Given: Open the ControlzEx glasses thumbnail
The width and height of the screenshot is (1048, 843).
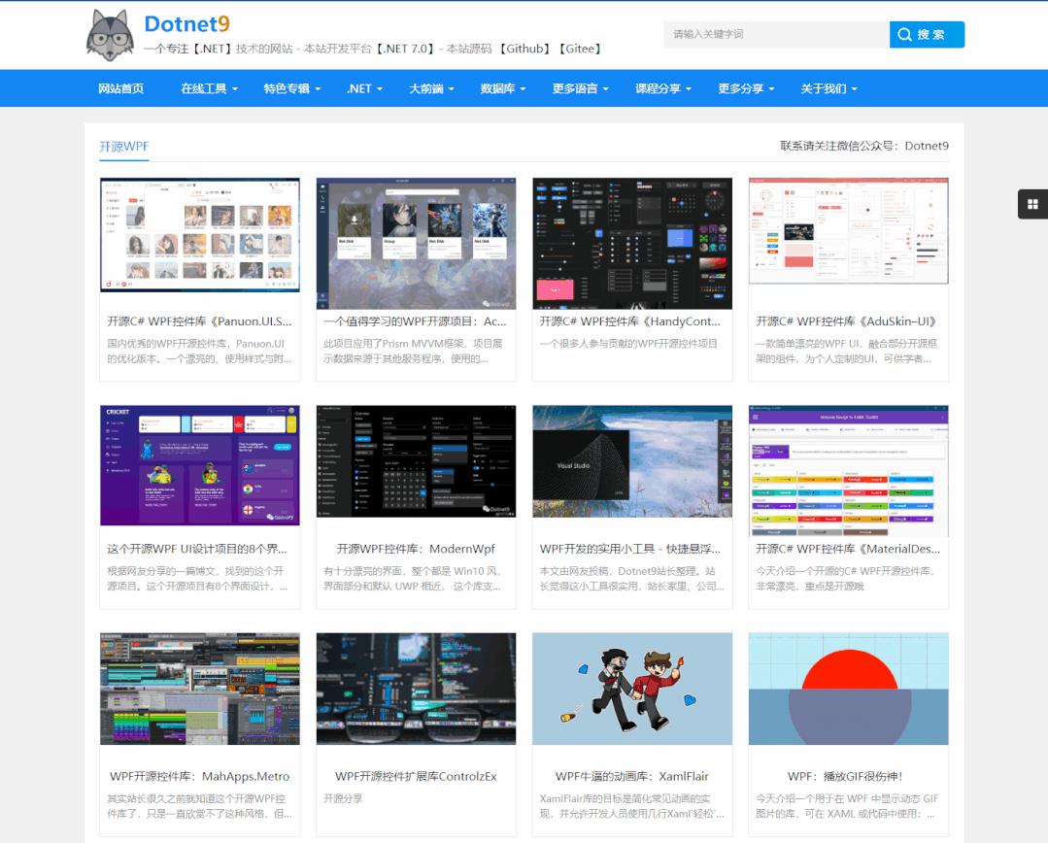Looking at the screenshot, I should [416, 689].
